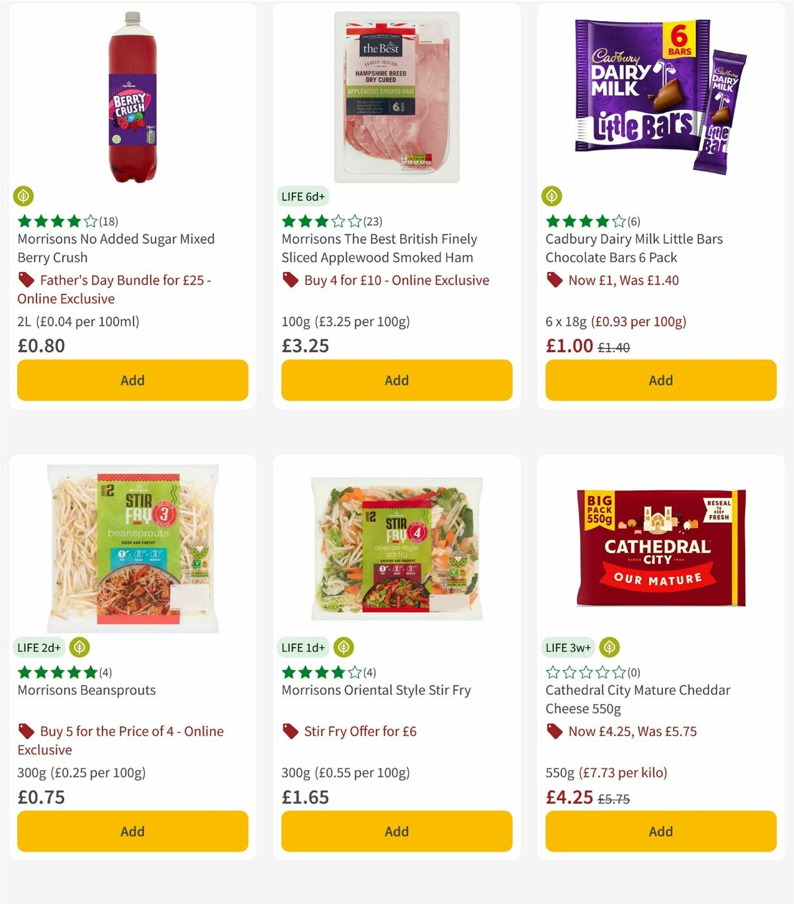Add Morrisons Oriental Style Stir Fry to basket

click(396, 831)
